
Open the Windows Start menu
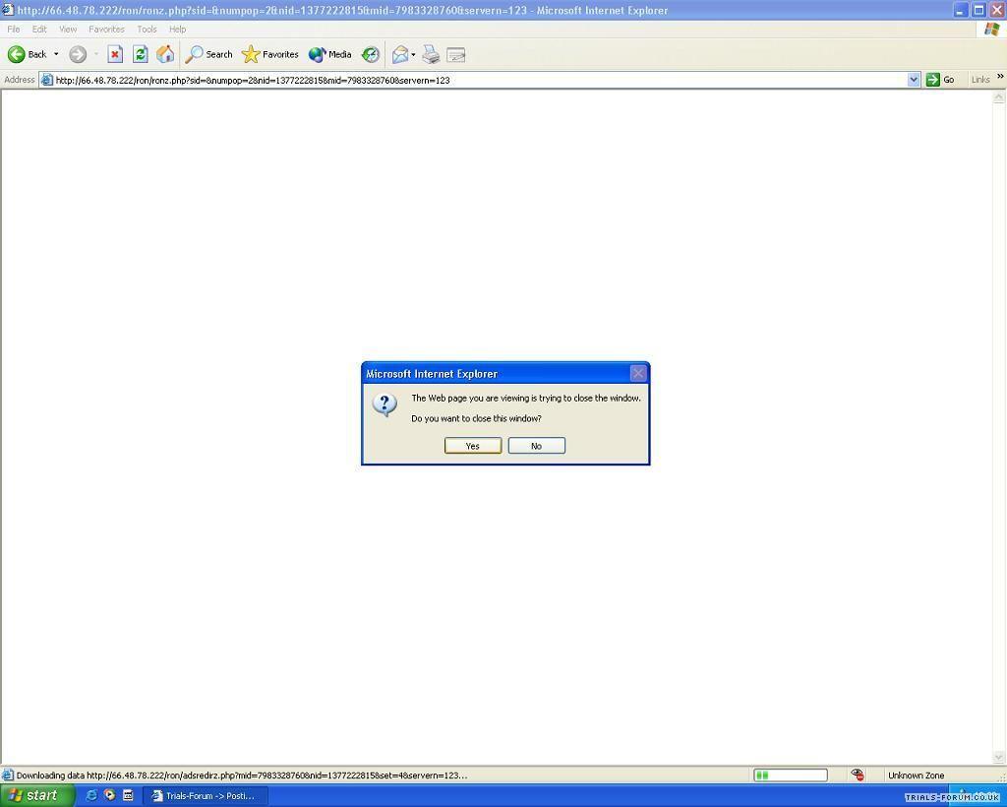[x=36, y=795]
